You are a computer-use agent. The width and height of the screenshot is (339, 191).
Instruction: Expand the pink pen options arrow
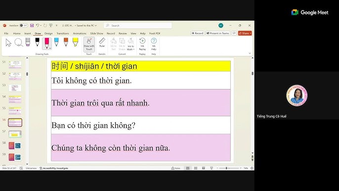coord(50,48)
